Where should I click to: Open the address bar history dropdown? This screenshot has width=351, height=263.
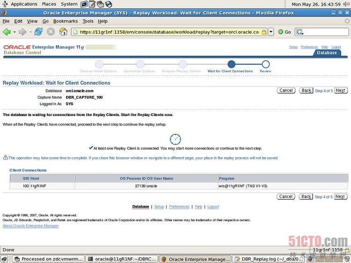click(x=271, y=32)
